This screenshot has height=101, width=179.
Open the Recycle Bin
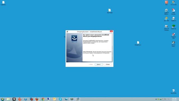173,91
